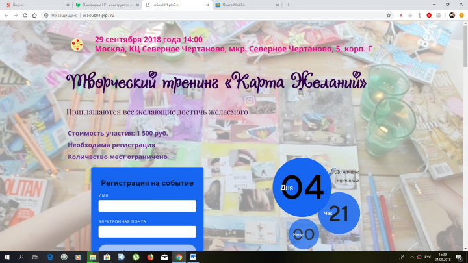The height and width of the screenshot is (263, 468).
Task: Open the red circle extension icon
Action: pyautogui.click(x=429, y=15)
